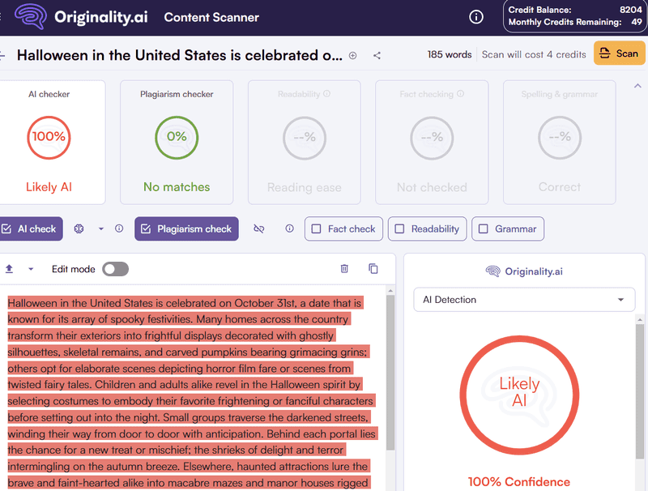Image resolution: width=648 pixels, height=491 pixels.
Task: Click the share icon next to title
Action: point(377,55)
